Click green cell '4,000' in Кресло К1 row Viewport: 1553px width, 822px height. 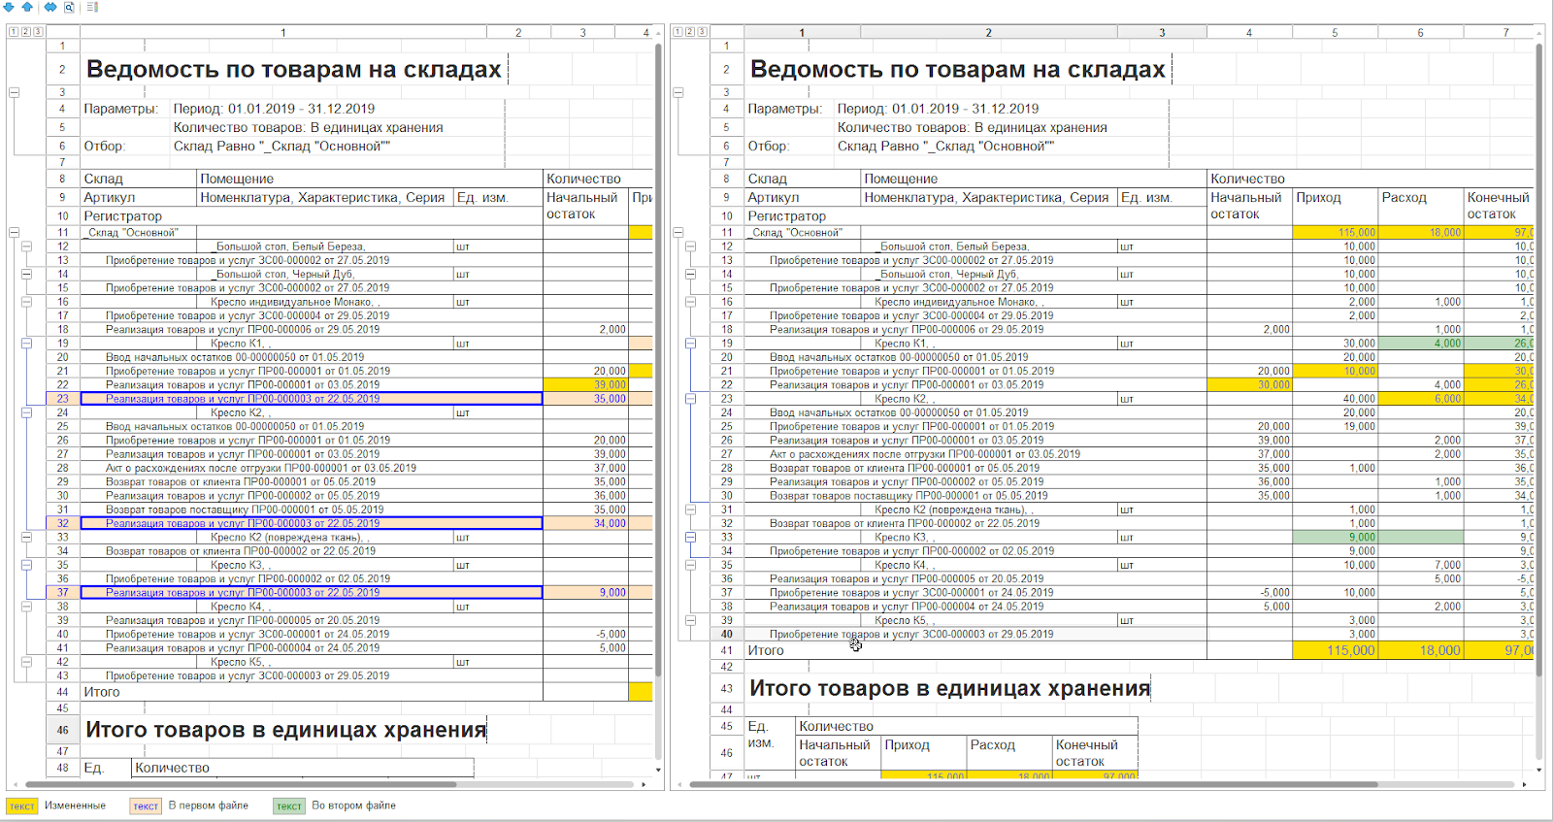pos(1420,344)
